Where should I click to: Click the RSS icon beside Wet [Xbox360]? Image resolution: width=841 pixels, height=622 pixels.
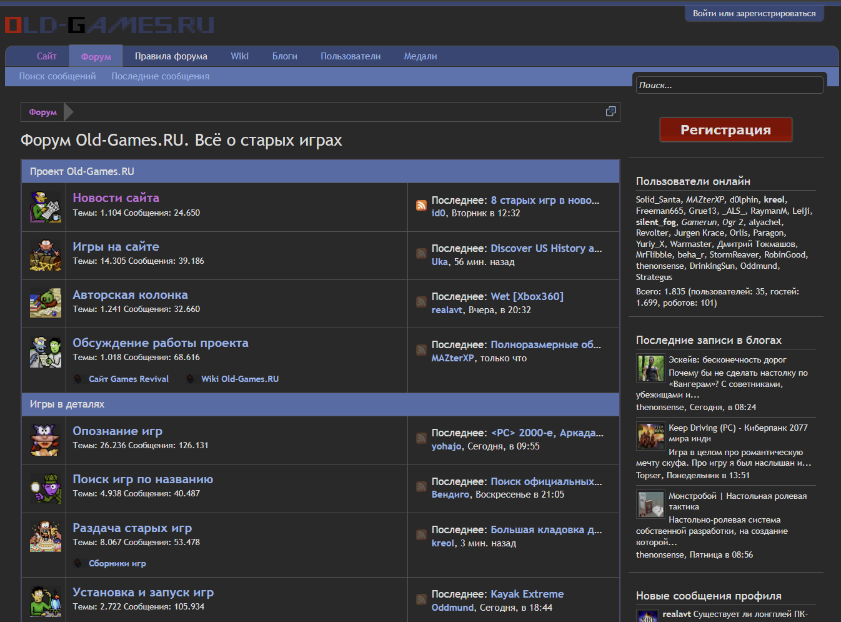point(422,302)
